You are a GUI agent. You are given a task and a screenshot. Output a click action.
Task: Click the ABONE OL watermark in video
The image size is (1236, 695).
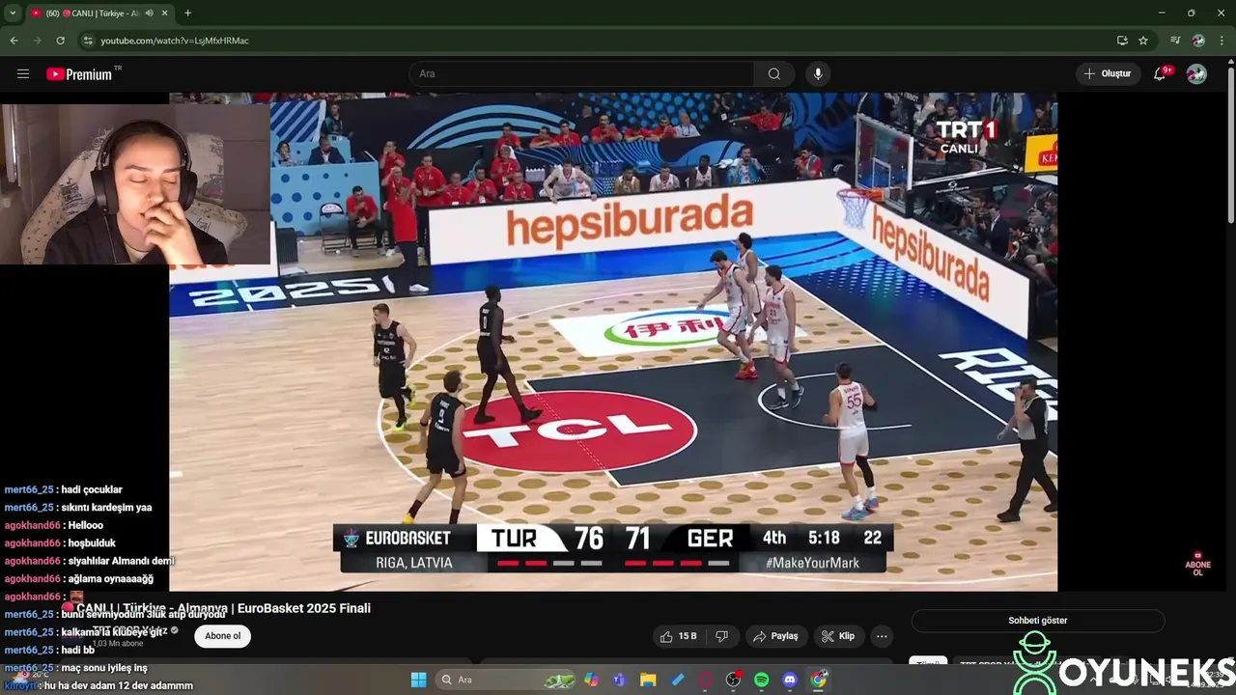click(x=1197, y=565)
